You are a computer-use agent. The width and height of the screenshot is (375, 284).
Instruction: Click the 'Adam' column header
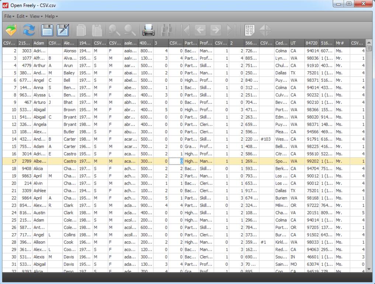[39, 43]
